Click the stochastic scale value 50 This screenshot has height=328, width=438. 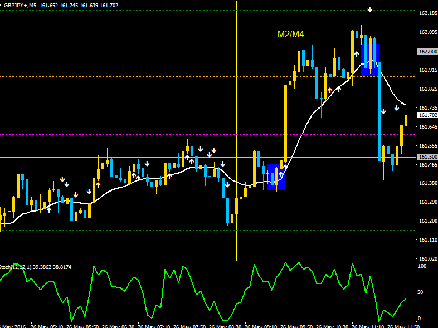coord(420,292)
